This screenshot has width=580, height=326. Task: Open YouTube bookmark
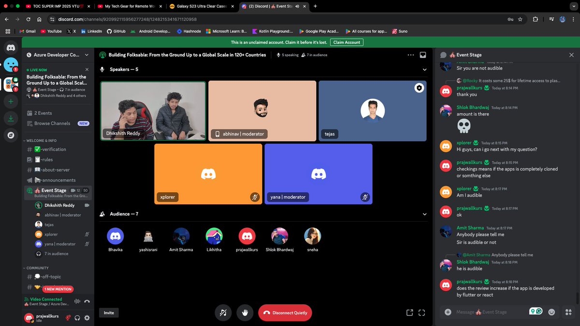pos(51,31)
